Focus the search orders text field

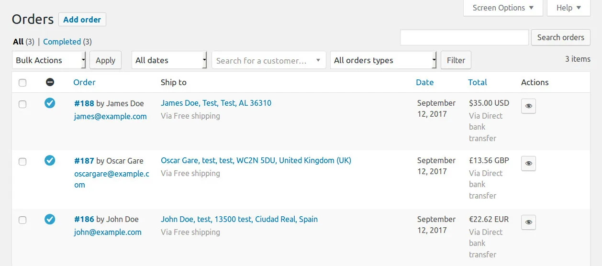(x=464, y=37)
